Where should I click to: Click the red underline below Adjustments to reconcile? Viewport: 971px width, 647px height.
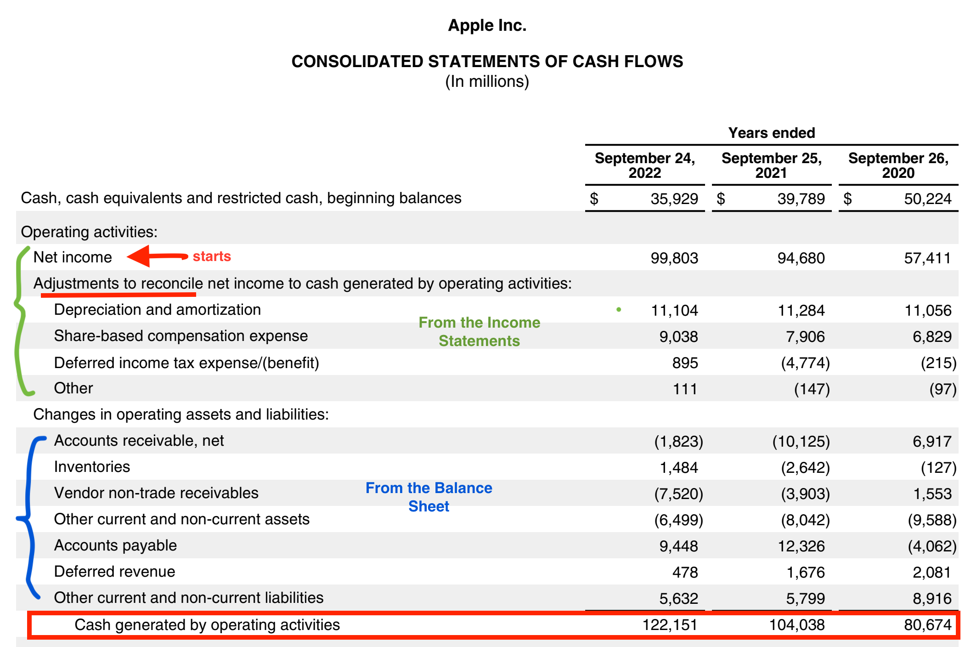pos(118,294)
